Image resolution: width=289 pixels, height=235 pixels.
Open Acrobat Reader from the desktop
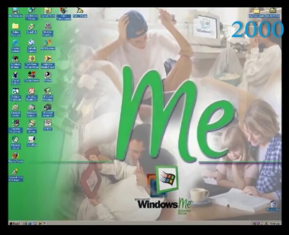(x=32, y=94)
